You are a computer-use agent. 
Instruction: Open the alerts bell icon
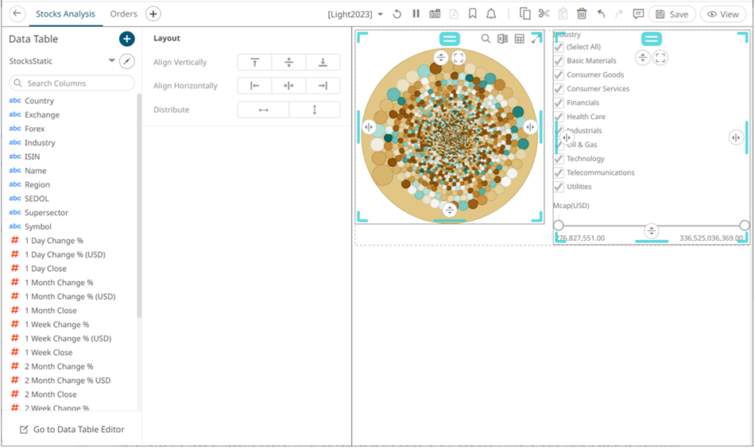(491, 14)
